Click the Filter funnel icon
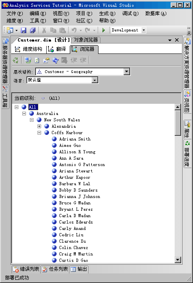 [x=55, y=60]
